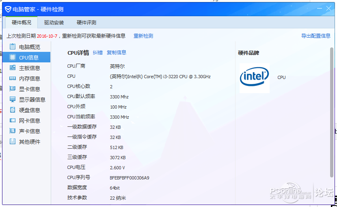Click the 网卡信息 network card icon
337x207 pixels.
click(13, 120)
